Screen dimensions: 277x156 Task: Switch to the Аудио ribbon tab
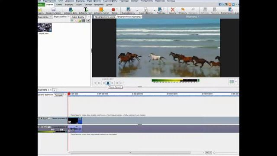79,5
